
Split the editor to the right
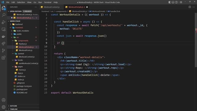190,7
